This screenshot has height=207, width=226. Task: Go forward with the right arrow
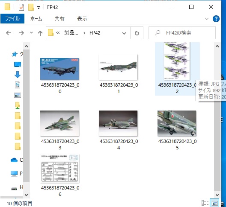tap(21, 33)
